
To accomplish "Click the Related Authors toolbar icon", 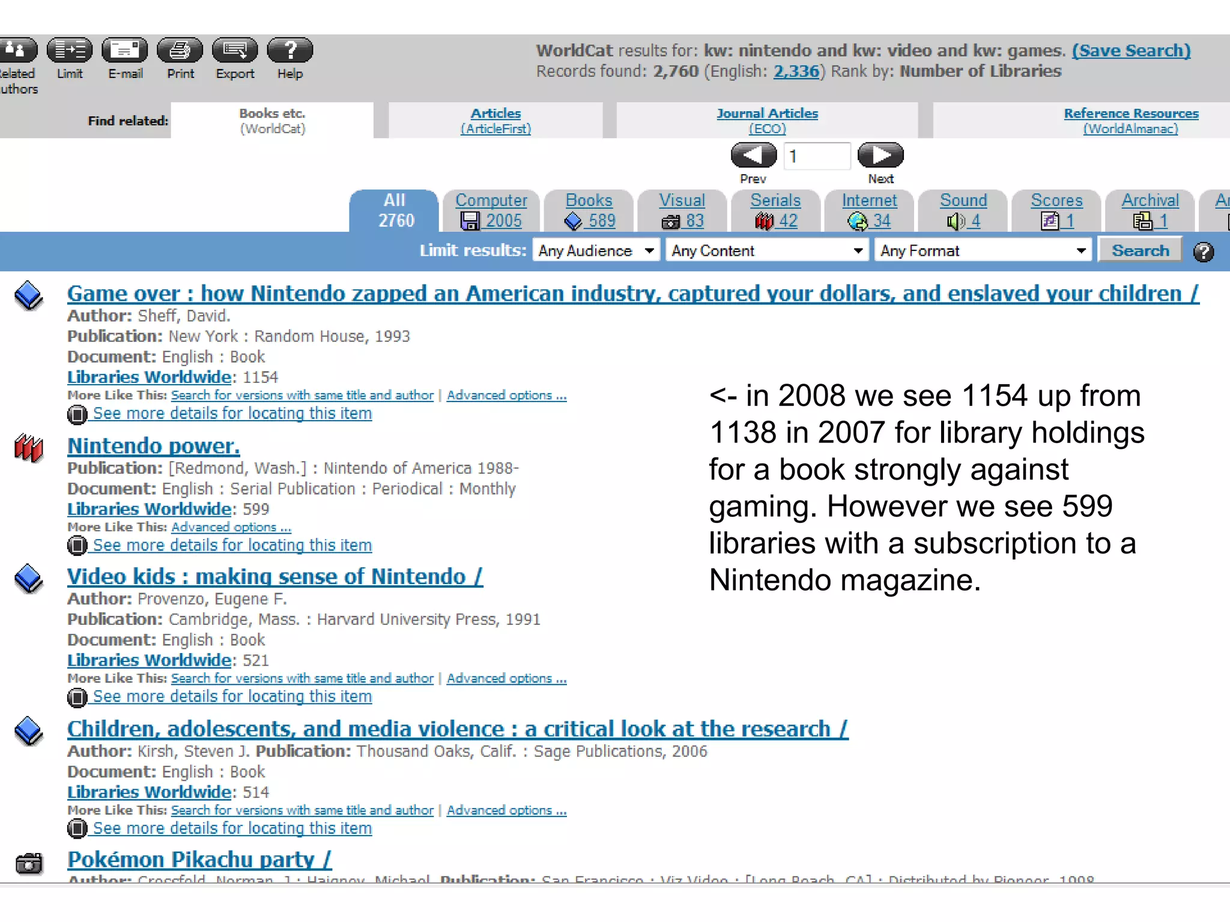I will click(18, 50).
